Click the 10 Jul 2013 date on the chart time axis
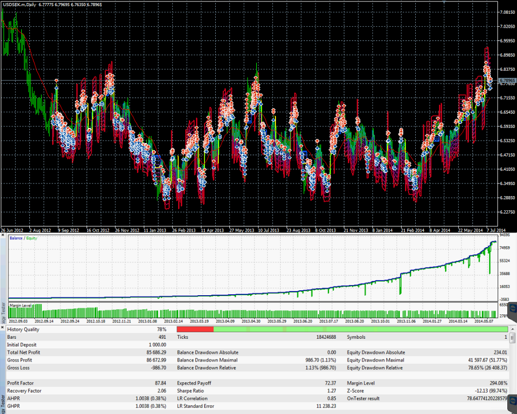This screenshot has width=517, height=414. pyautogui.click(x=268, y=230)
